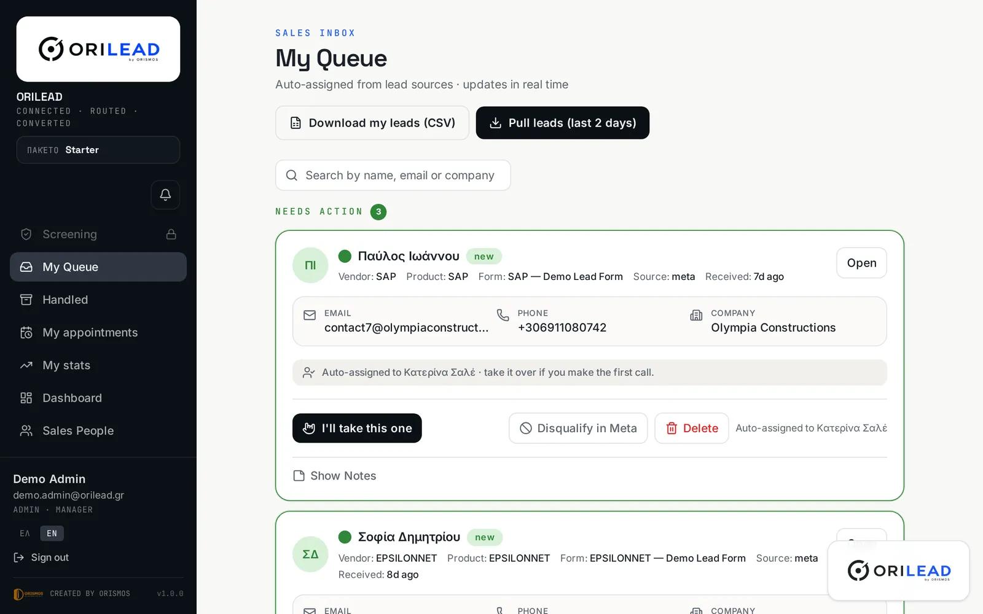Click the lock icon beside Screening
The width and height of the screenshot is (983, 614).
(171, 234)
